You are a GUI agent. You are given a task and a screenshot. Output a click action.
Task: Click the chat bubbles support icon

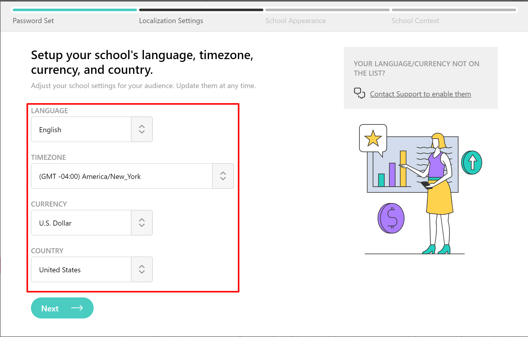(359, 93)
